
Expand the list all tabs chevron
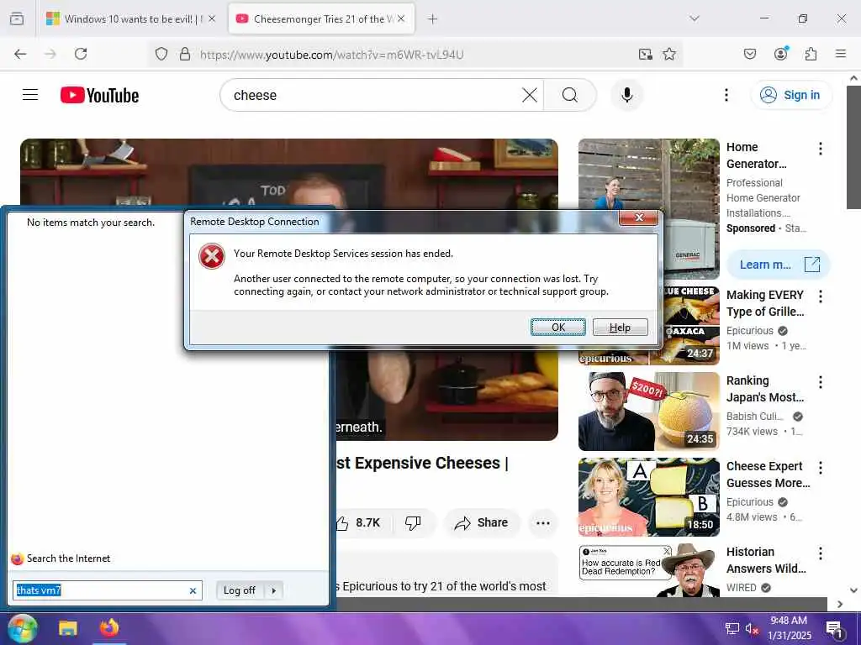[x=694, y=18]
